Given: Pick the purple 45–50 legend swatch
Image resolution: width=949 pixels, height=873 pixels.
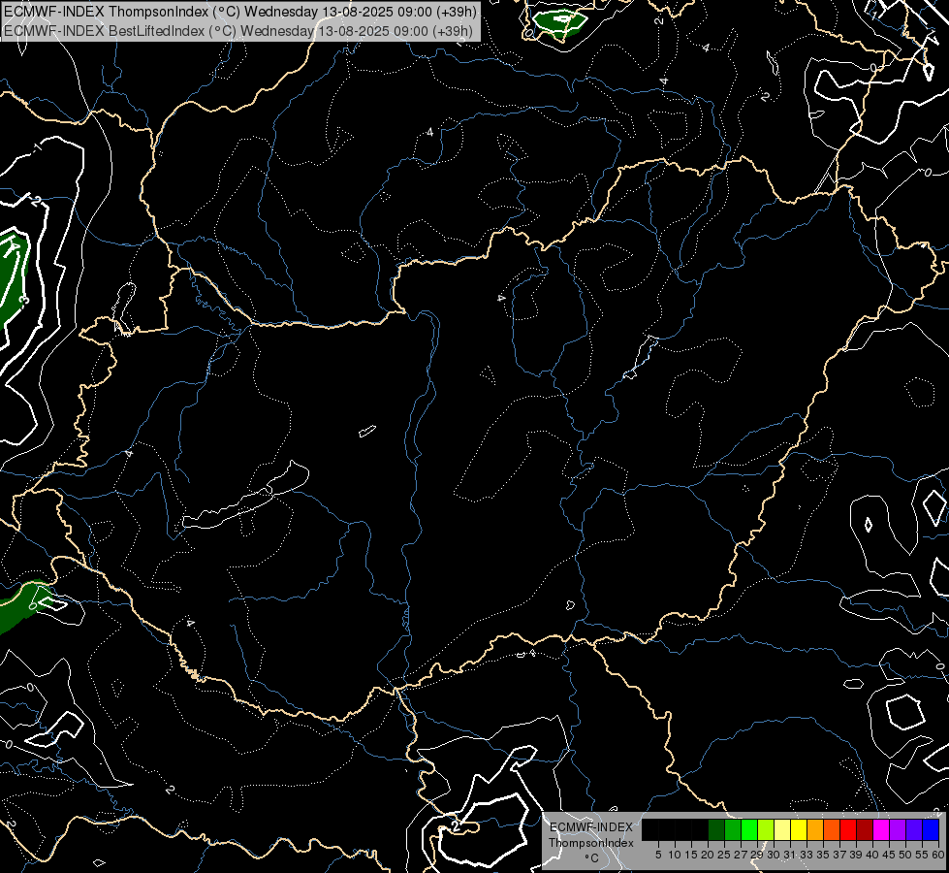Looking at the screenshot, I should click(897, 830).
